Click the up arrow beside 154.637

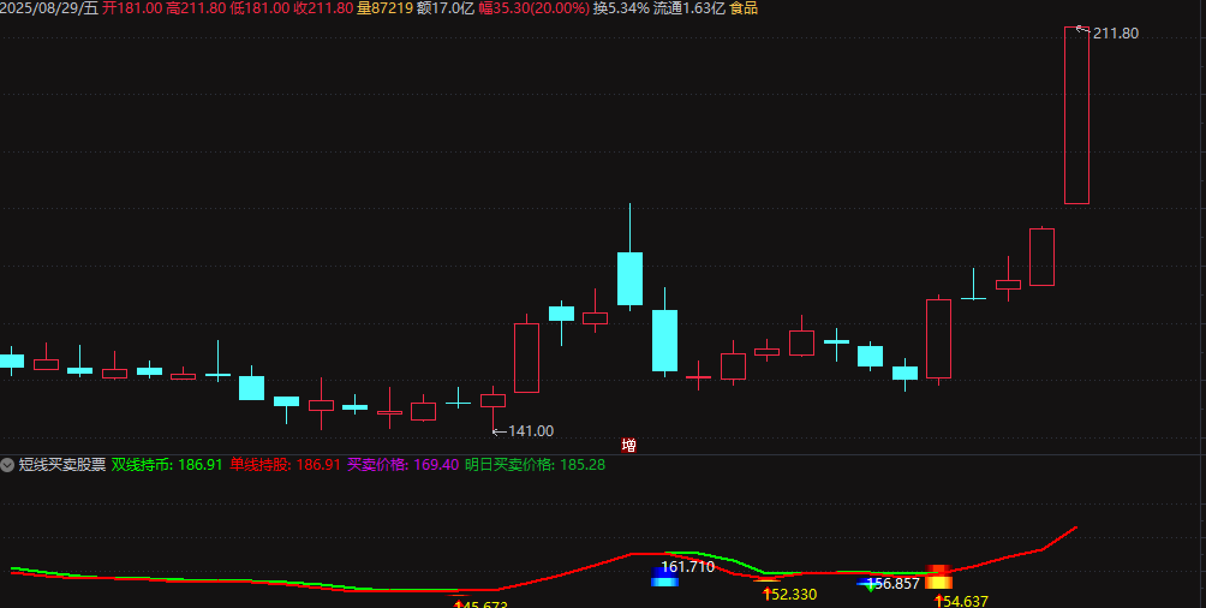click(x=938, y=601)
